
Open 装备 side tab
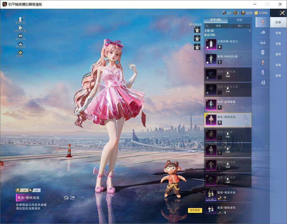click(x=278, y=44)
